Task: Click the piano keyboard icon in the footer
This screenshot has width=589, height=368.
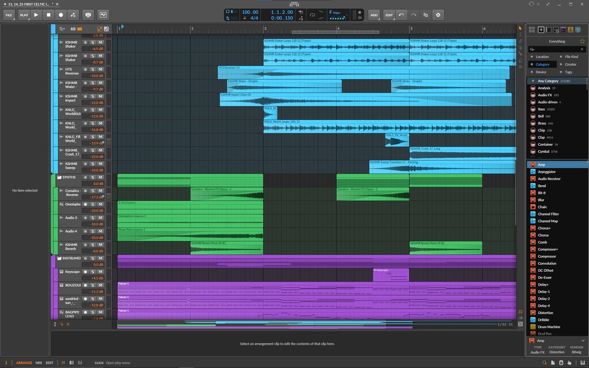Action: pyautogui.click(x=582, y=363)
